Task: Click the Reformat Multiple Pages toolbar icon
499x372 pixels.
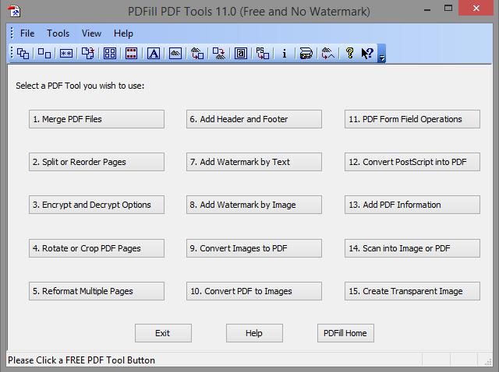Action: [110, 54]
